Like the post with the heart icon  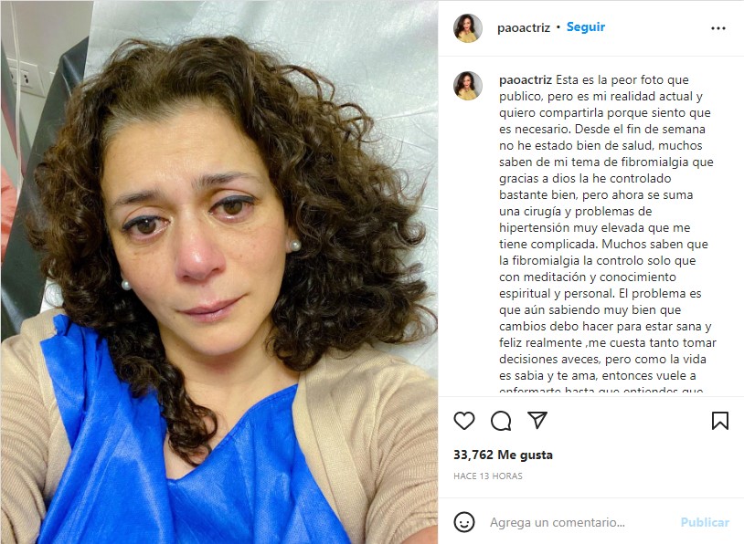464,420
